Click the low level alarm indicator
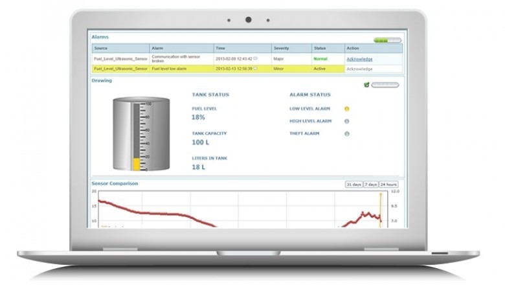The width and height of the screenshot is (505, 285). click(347, 108)
